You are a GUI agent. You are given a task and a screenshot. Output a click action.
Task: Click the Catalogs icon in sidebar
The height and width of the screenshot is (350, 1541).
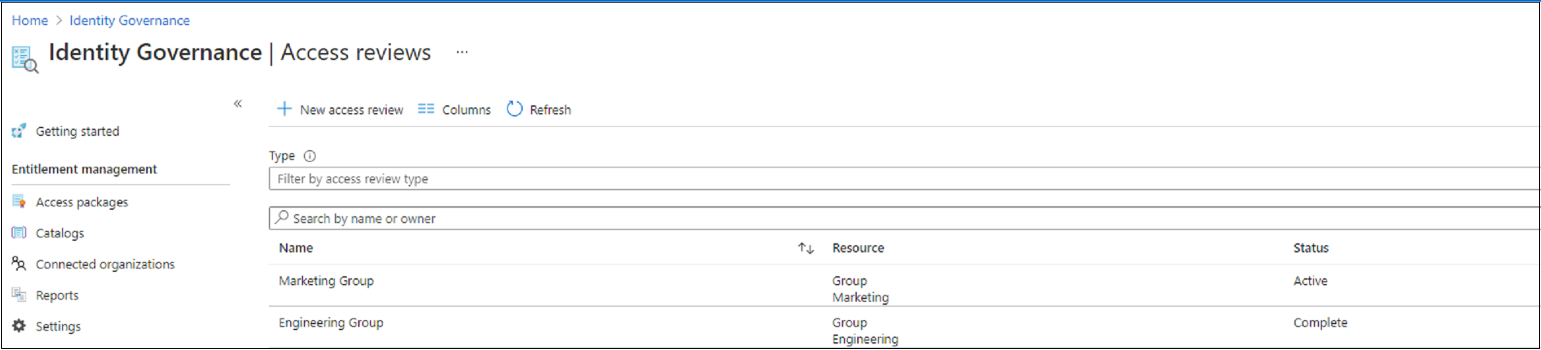coord(19,233)
